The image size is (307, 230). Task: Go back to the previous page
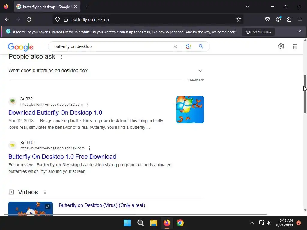[x=7, y=19]
